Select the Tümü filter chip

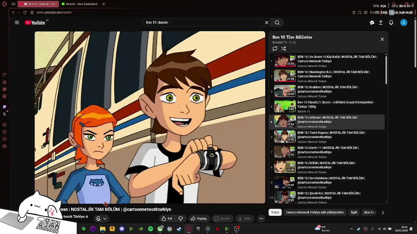point(275,213)
